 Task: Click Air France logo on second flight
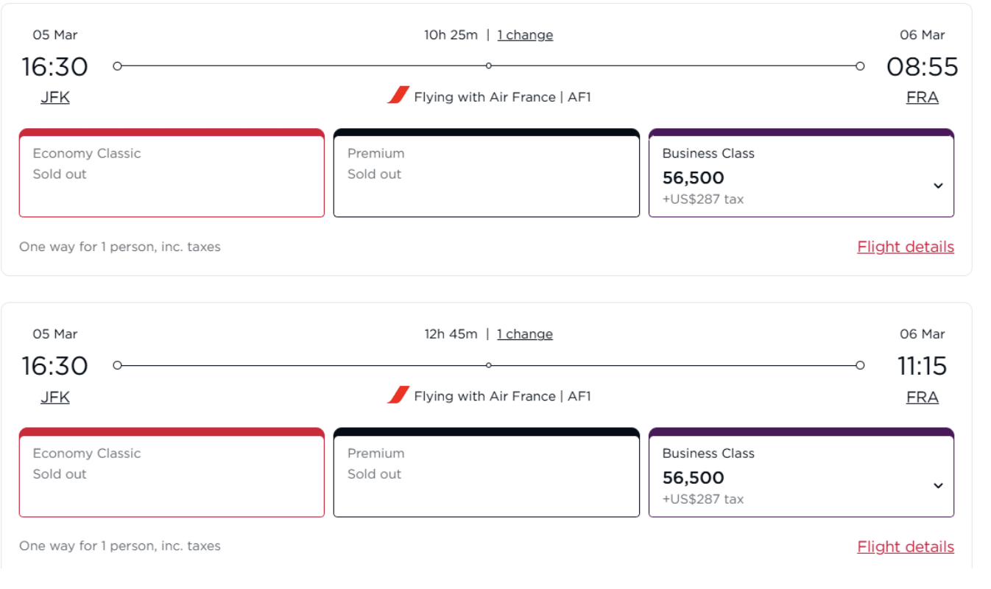(398, 395)
